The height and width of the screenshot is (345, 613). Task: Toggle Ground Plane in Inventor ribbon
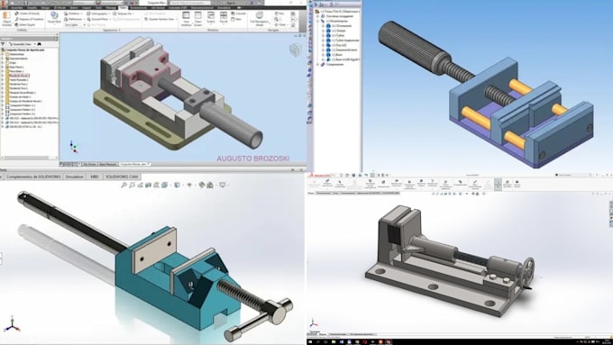pos(97,19)
